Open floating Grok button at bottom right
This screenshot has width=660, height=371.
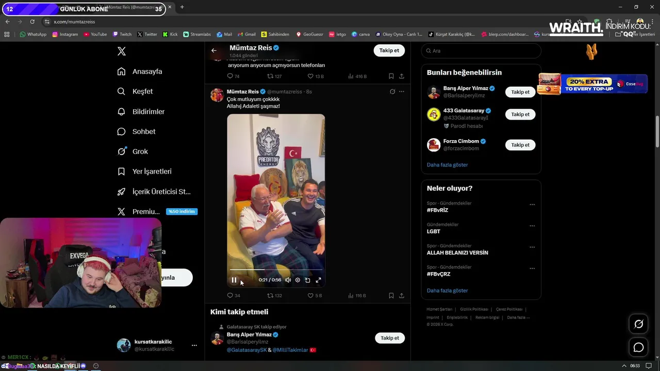(638, 324)
